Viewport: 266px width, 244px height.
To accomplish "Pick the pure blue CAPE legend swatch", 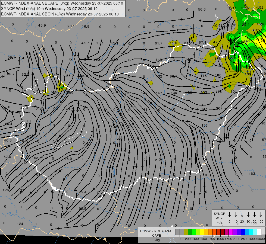I will 243,232.
